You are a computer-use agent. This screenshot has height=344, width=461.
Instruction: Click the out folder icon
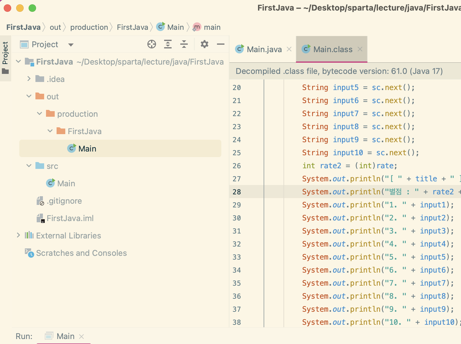pos(40,96)
